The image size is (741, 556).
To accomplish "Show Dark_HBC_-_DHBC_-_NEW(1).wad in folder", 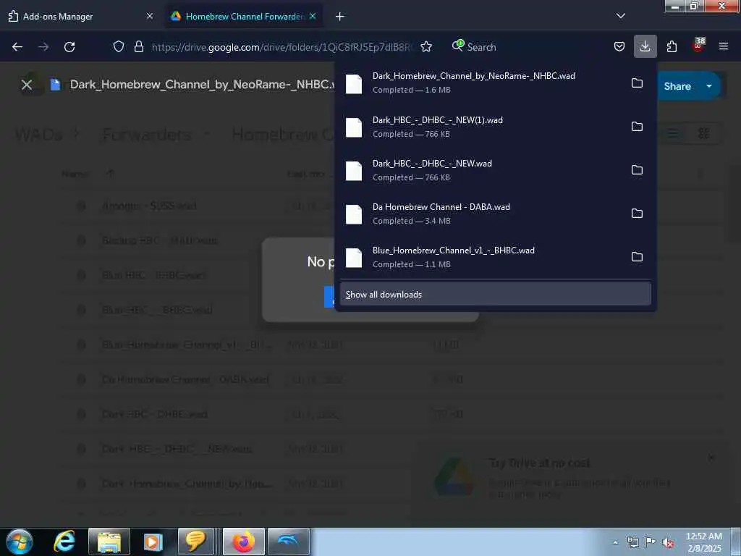I will pos(637,126).
